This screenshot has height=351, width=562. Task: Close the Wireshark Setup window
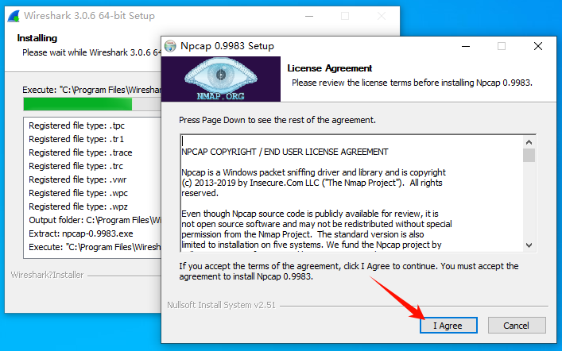382,16
